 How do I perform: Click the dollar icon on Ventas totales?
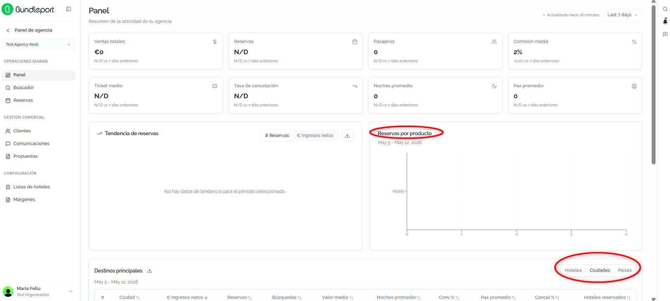click(215, 42)
